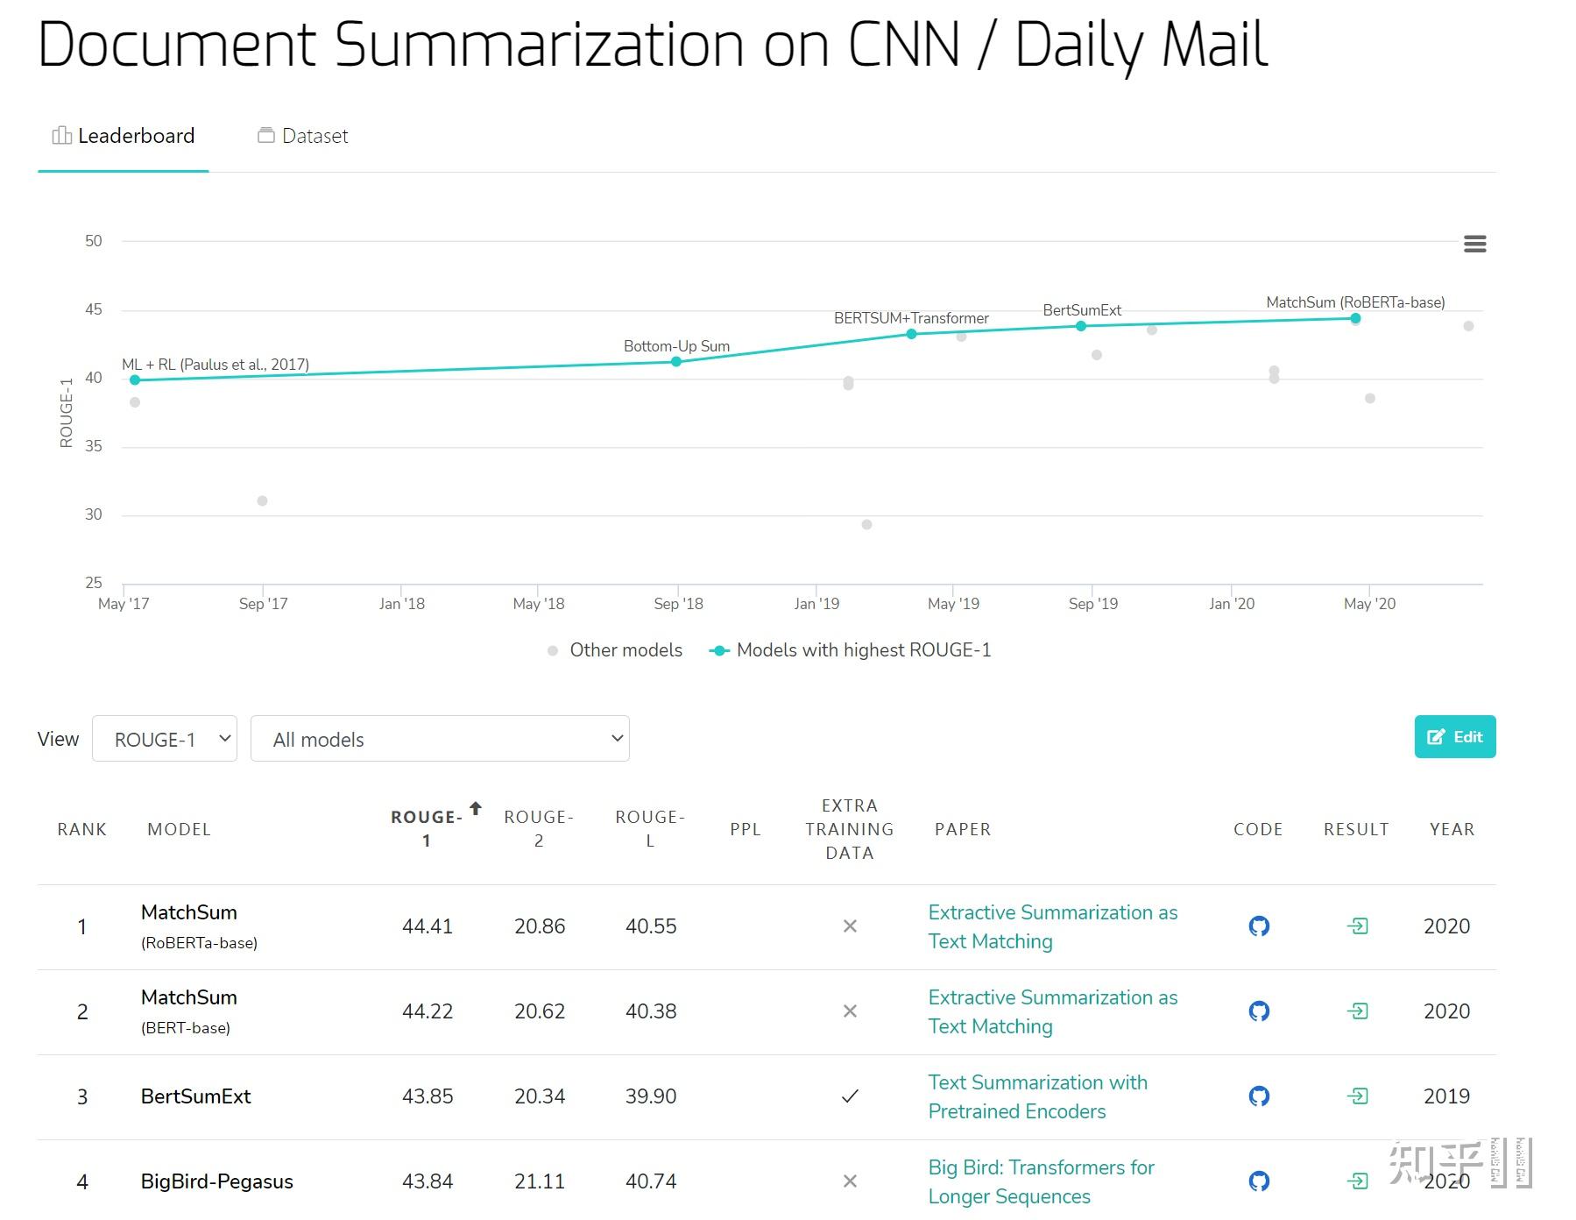The height and width of the screenshot is (1220, 1576).
Task: Click the Bottom-Up Sum chart data point
Action: click(x=676, y=362)
